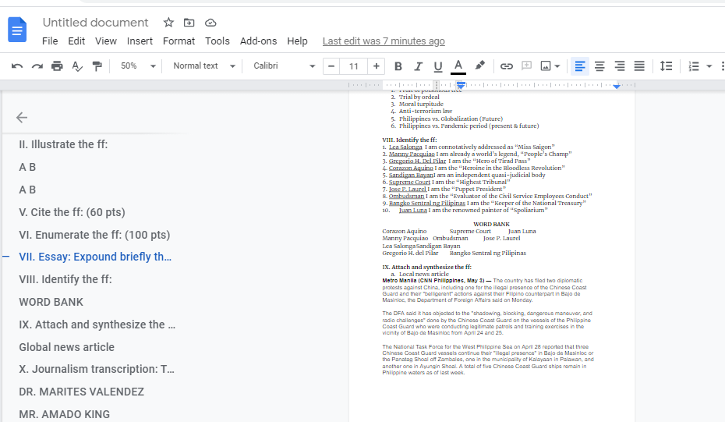Viewport: 725px width, 422px height.
Task: Open numbered list style dropdown arrow
Action: click(x=709, y=66)
